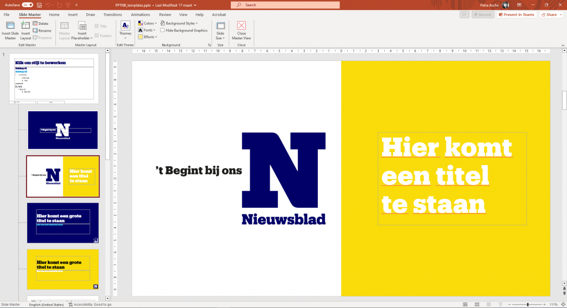Click the 111% zoom level
567x308 pixels.
point(553,305)
